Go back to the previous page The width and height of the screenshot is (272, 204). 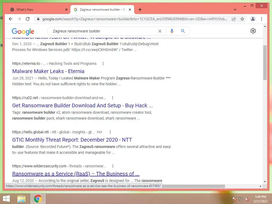(11, 19)
